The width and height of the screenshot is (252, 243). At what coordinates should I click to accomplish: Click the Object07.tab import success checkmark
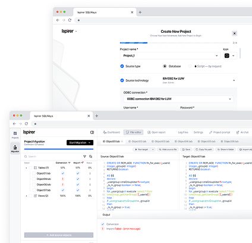click(78, 190)
